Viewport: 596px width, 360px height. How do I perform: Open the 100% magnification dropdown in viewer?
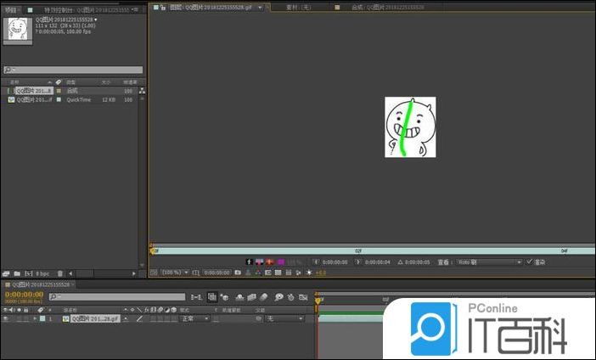[x=176, y=273]
